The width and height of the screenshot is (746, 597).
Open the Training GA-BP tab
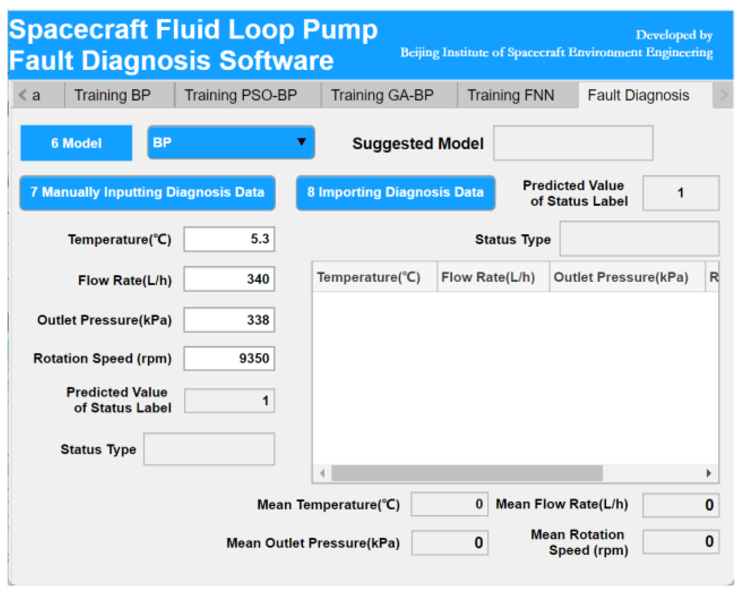(382, 95)
